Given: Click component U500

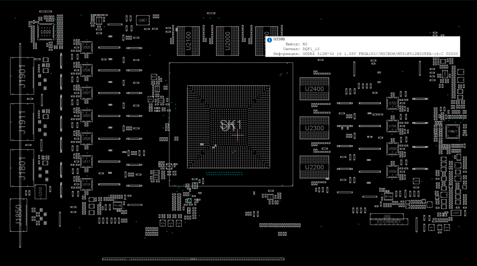Looking at the screenshot, I should pos(46,32).
